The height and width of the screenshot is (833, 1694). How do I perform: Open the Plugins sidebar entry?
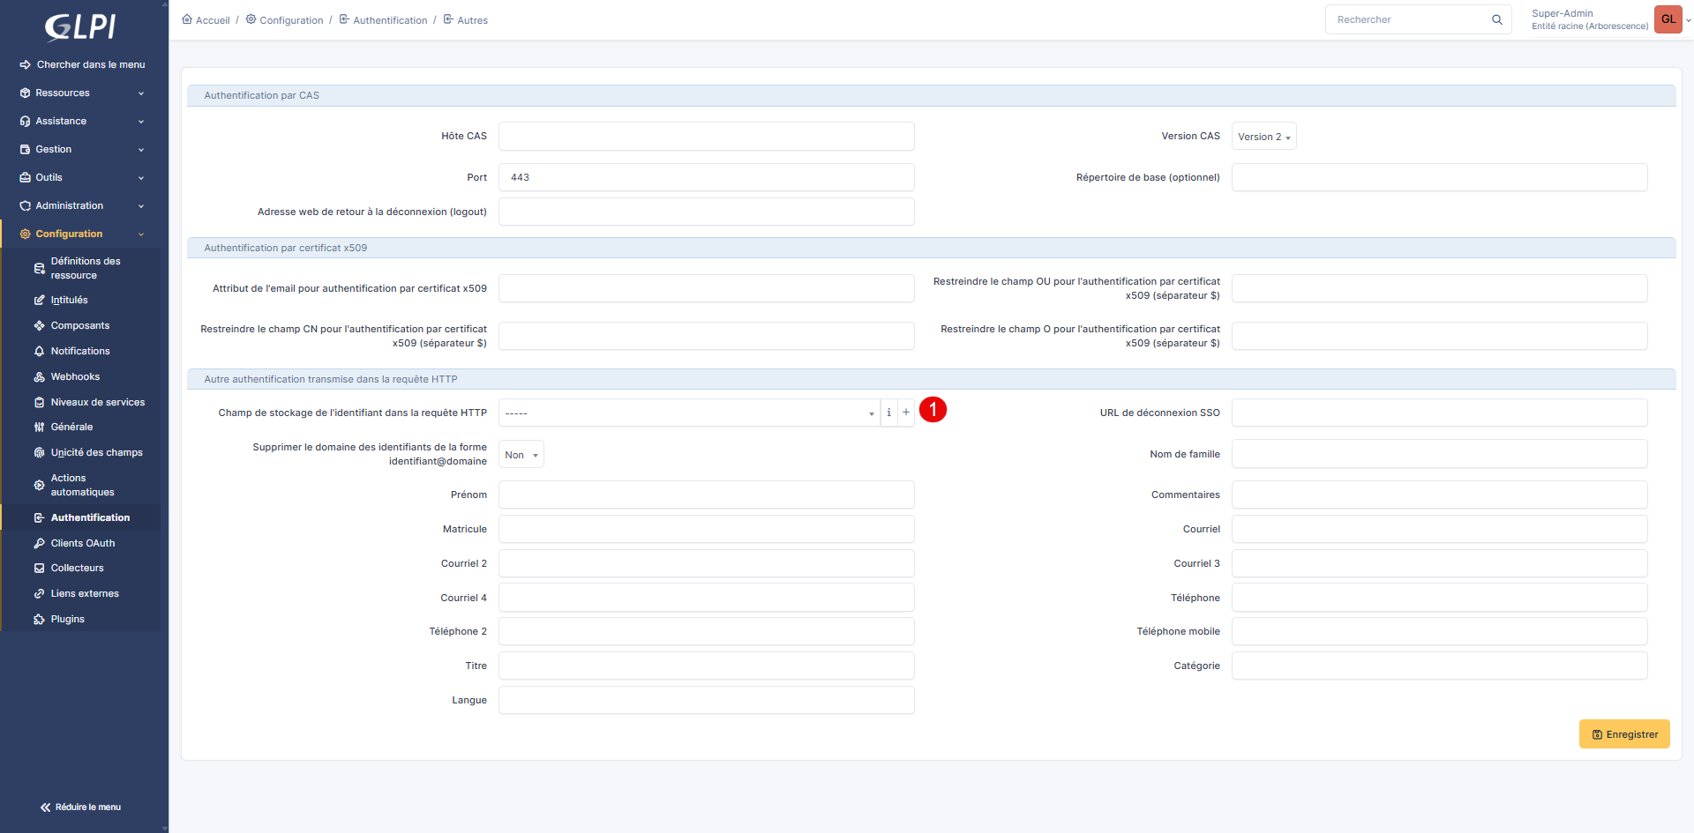point(67,619)
